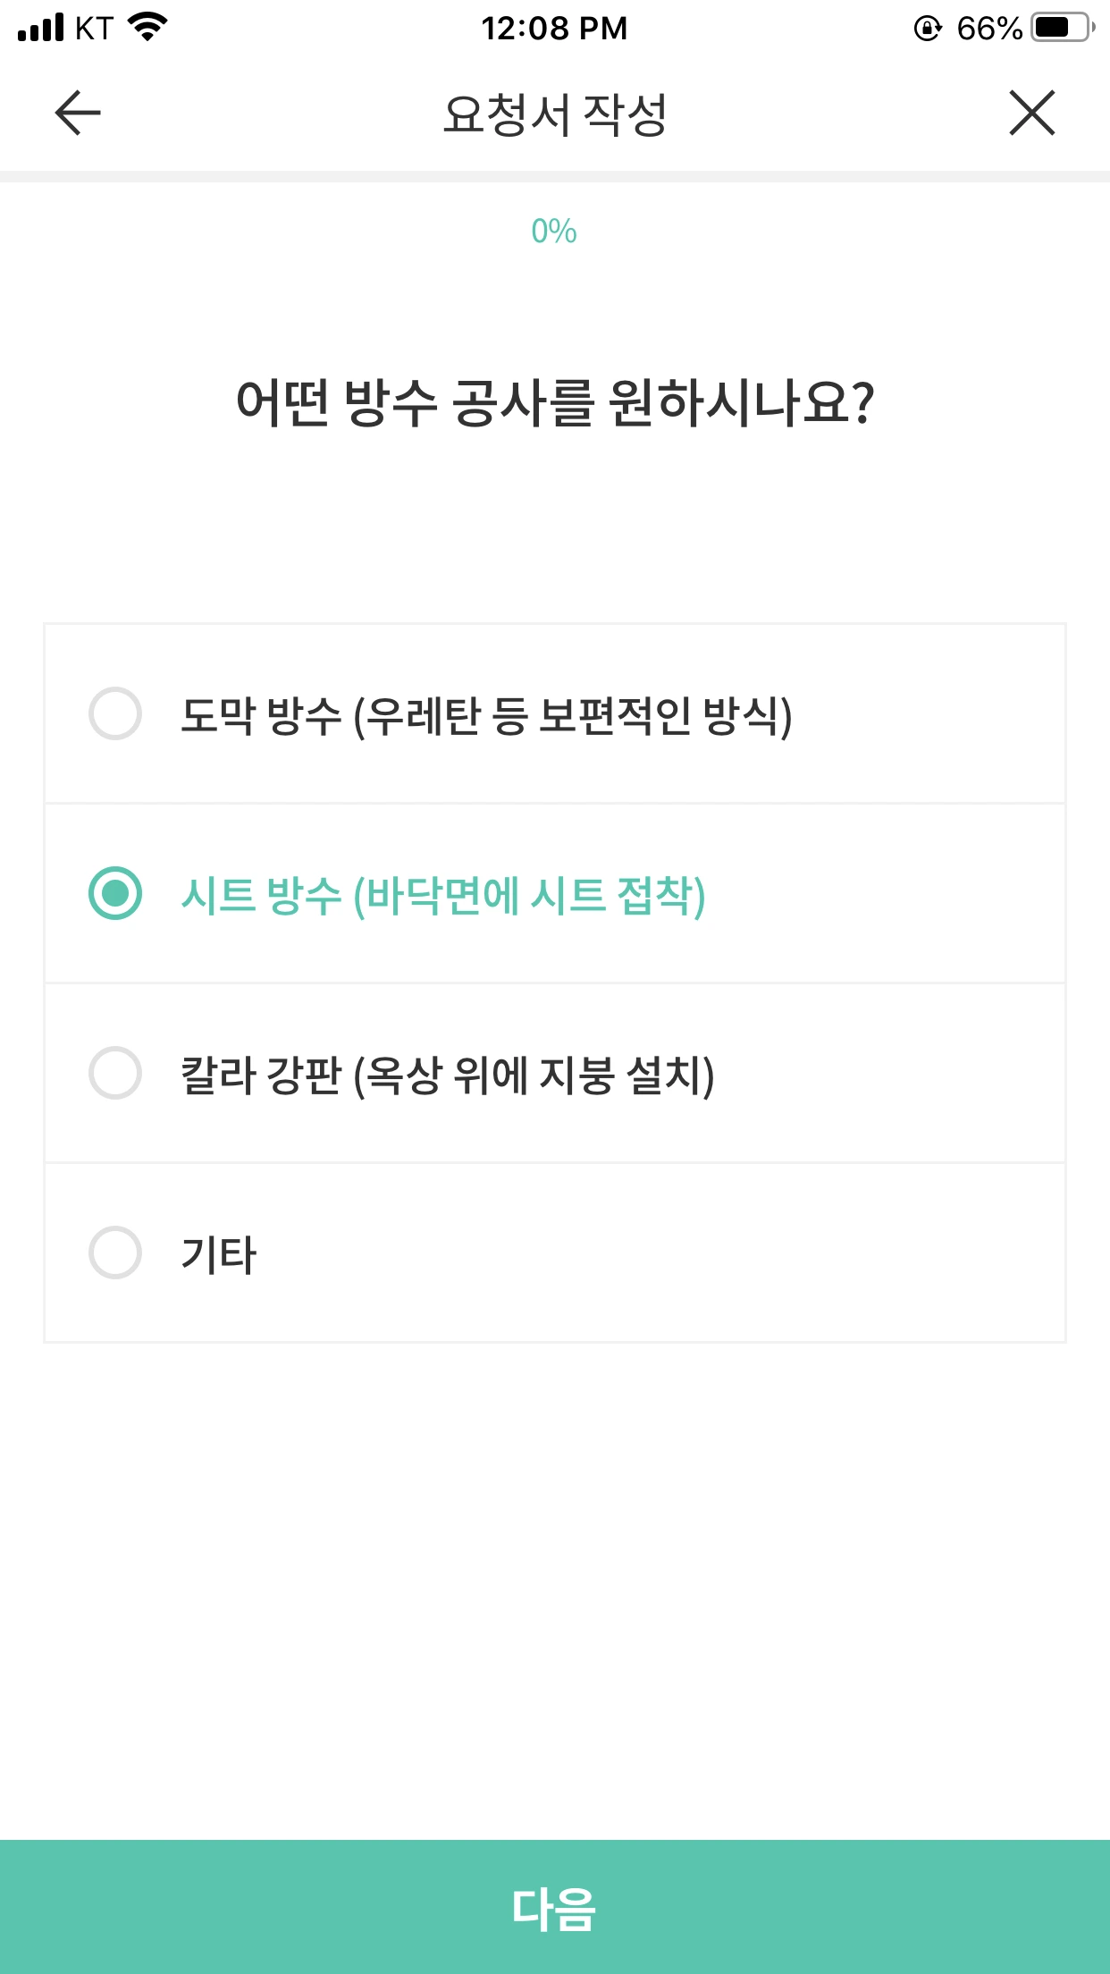Tap the 요청서 작성 page title

click(555, 114)
